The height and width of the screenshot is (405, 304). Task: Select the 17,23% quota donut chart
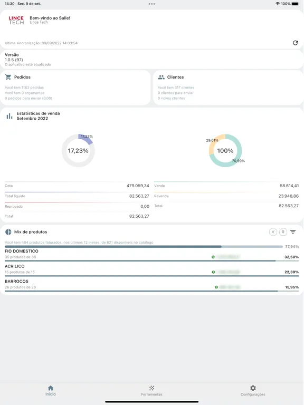pos(78,151)
